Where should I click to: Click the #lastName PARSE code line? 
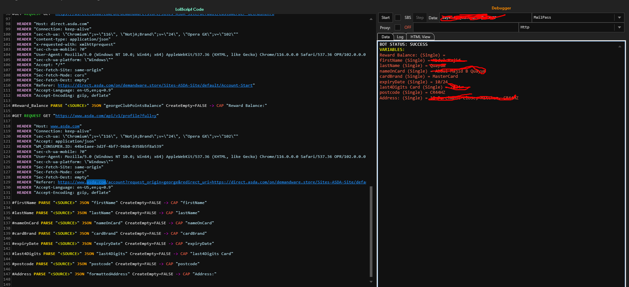pos(106,213)
